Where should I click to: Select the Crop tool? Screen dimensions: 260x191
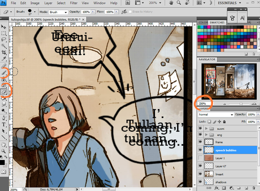coord(4,52)
